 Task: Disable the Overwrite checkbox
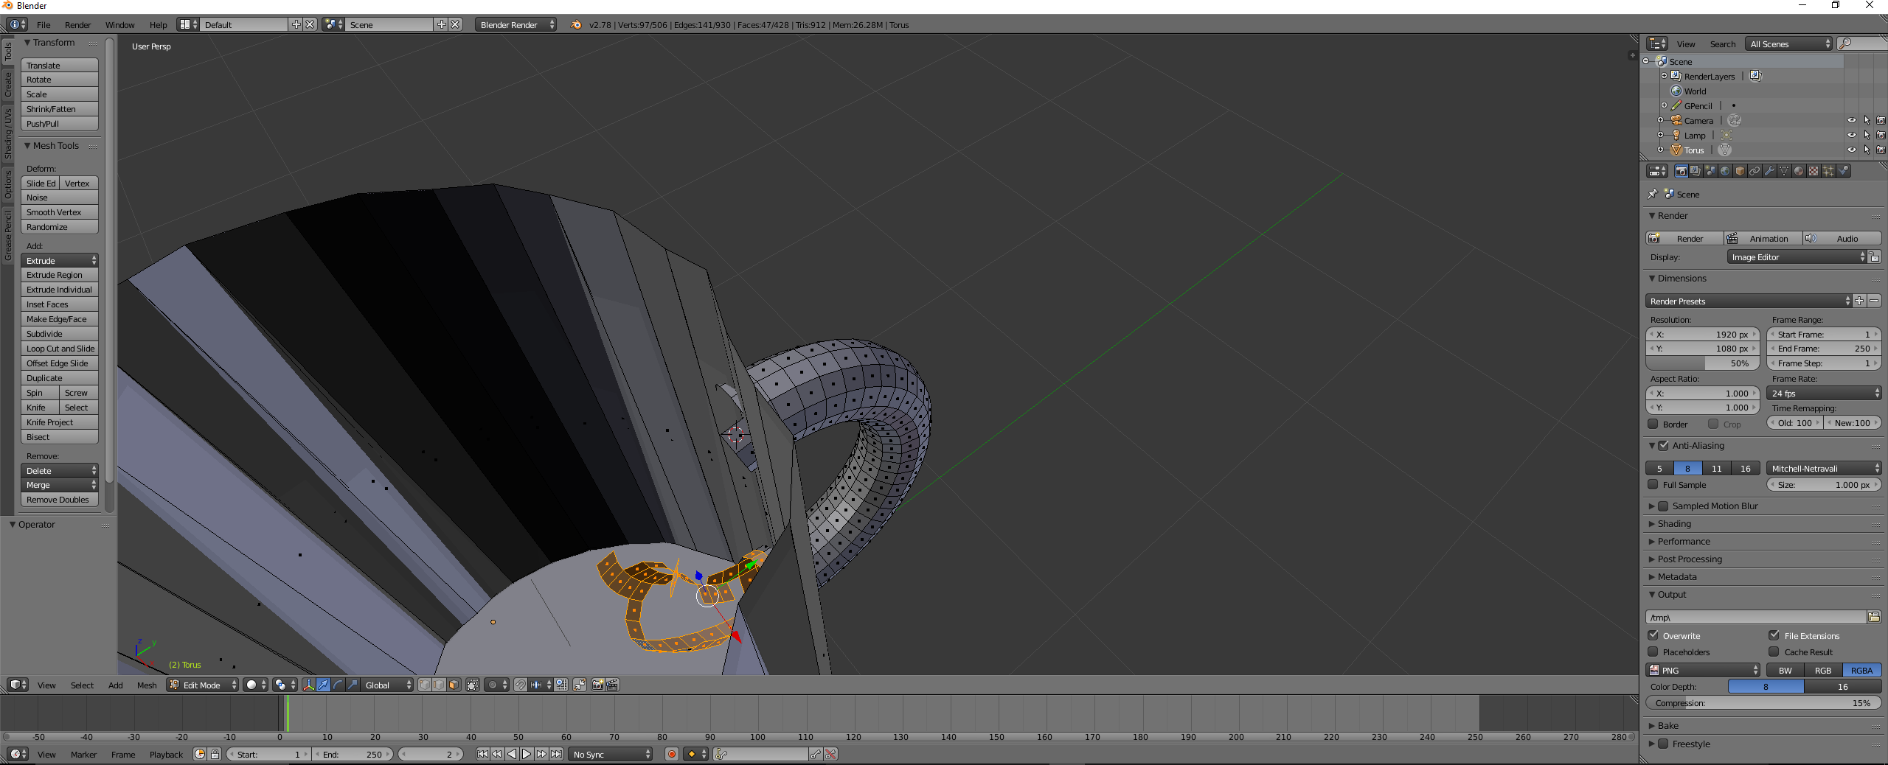tap(1653, 635)
